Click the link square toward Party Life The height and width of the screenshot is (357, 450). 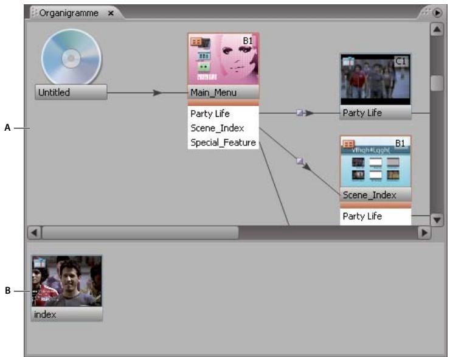300,113
